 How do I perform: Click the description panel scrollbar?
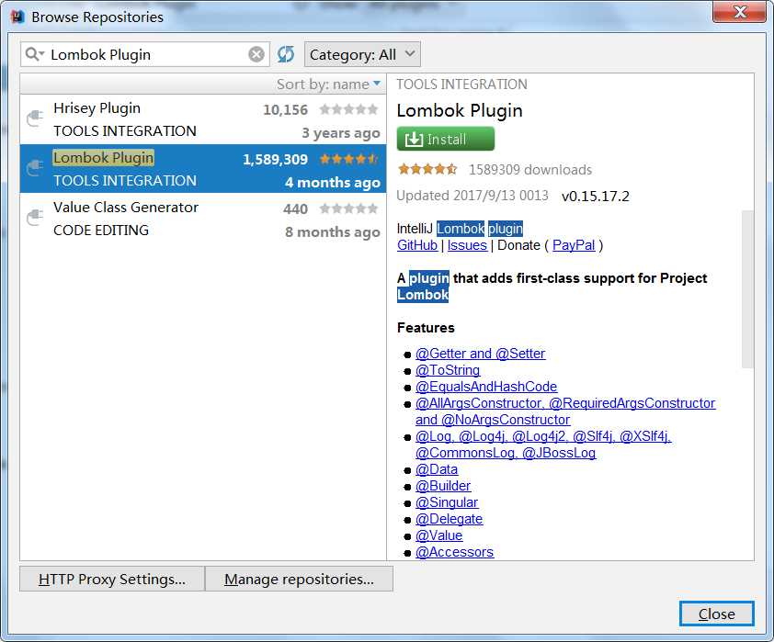click(x=747, y=289)
